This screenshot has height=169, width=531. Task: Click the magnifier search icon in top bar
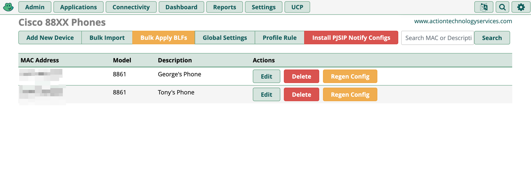502,7
